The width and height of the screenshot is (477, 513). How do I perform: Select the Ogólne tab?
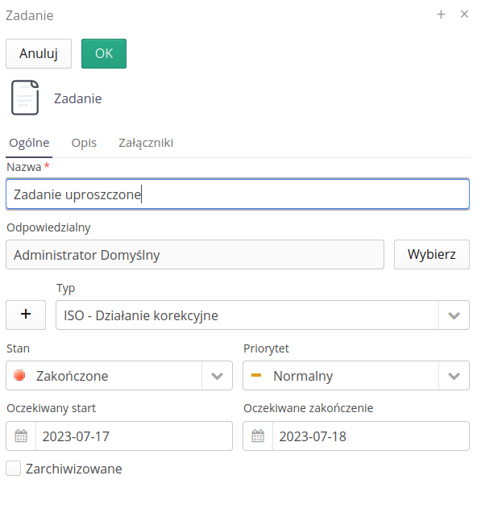point(29,143)
